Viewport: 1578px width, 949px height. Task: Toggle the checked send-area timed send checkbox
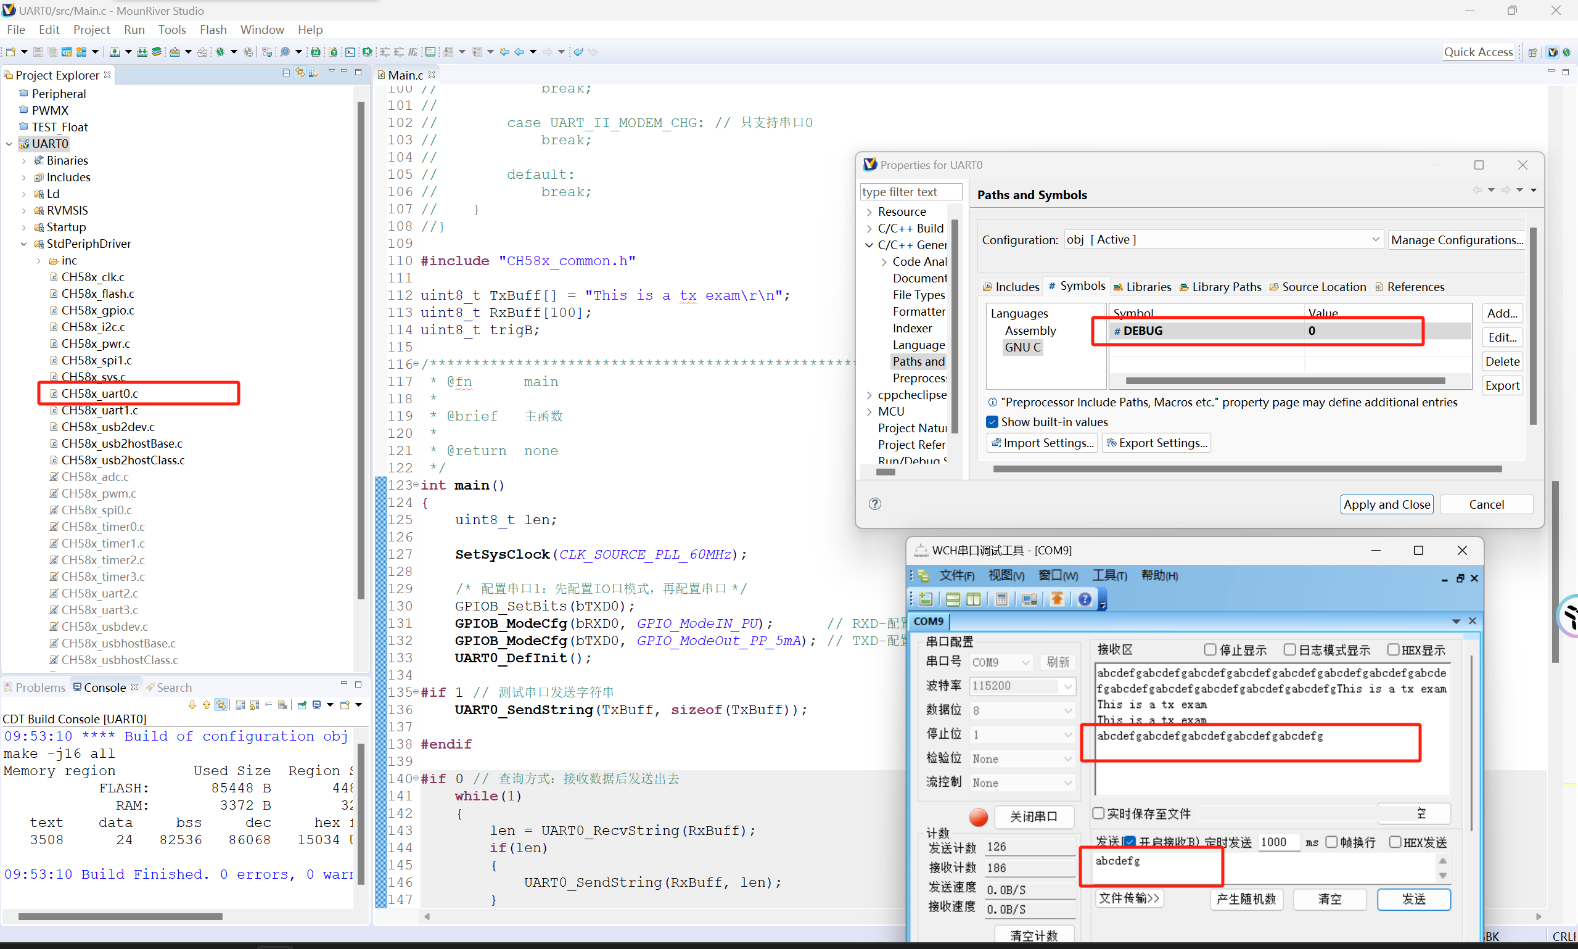pyautogui.click(x=1130, y=842)
